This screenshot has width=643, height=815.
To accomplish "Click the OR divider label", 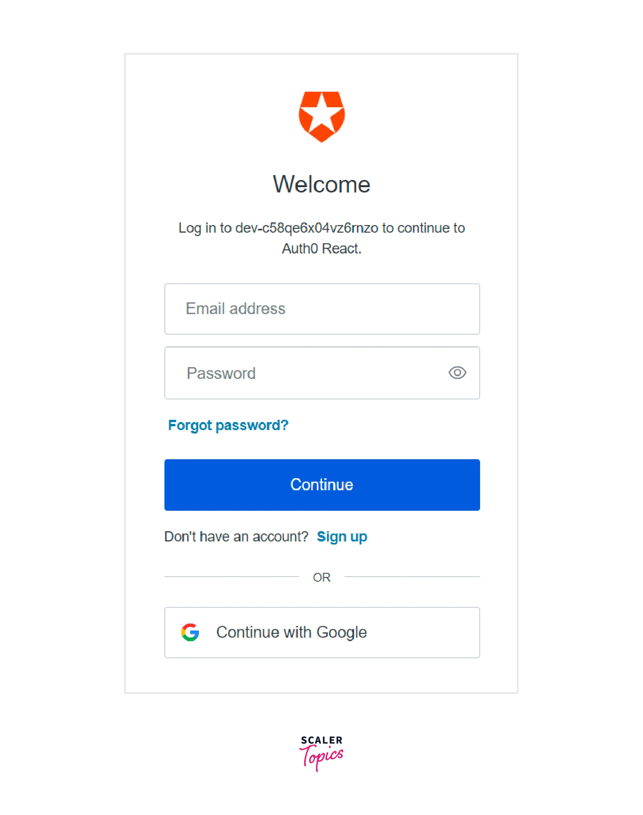I will click(x=322, y=577).
